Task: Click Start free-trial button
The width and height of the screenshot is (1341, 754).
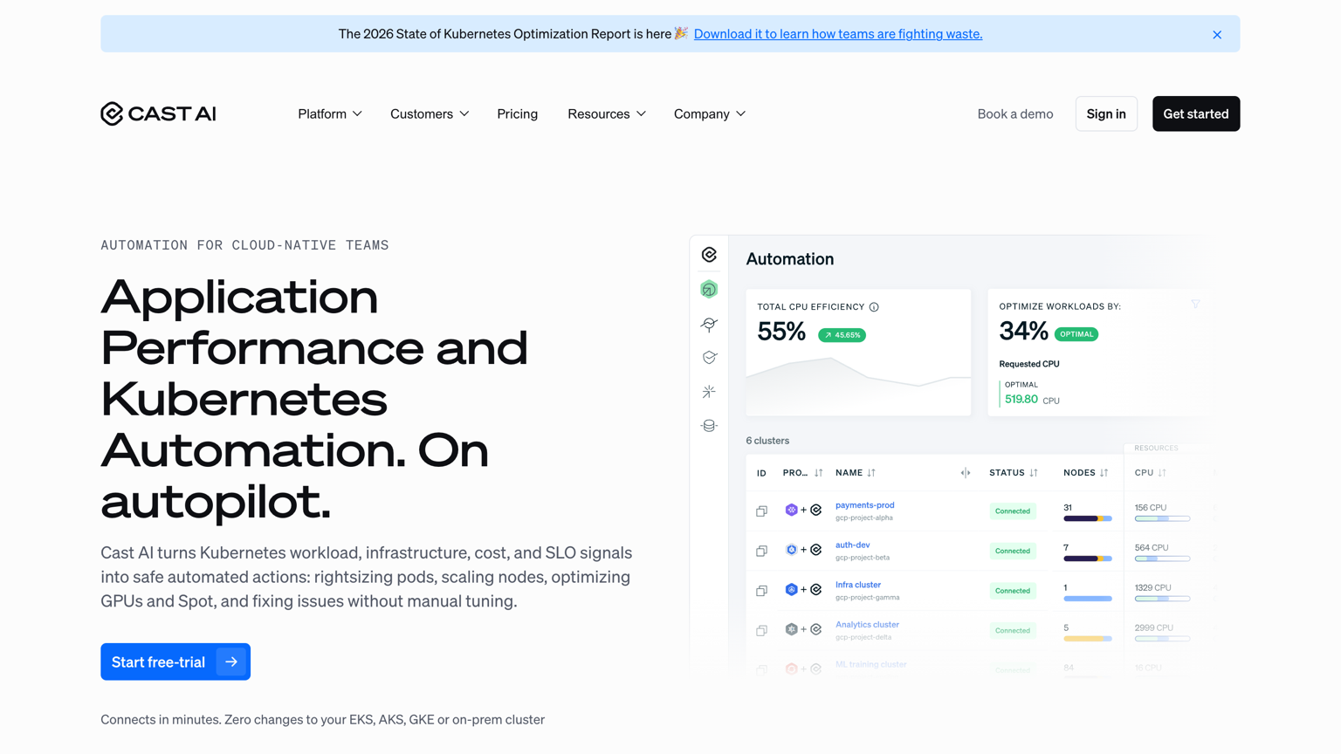Action: click(x=175, y=661)
